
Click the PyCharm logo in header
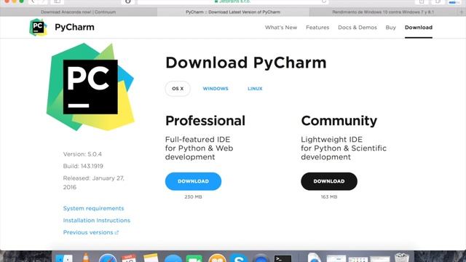tap(38, 27)
